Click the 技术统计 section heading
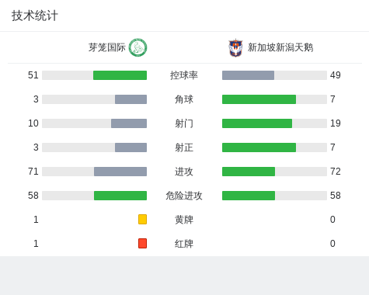Viewport: 369px width, 295px height. (35, 16)
